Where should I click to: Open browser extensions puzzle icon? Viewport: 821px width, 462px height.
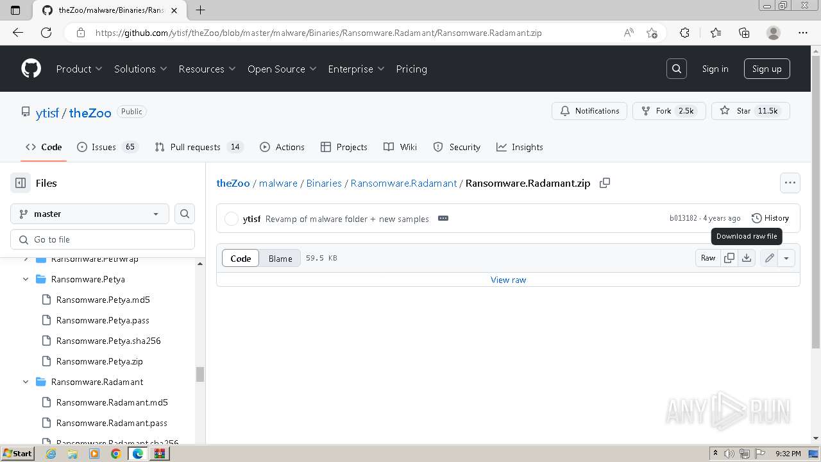point(684,33)
